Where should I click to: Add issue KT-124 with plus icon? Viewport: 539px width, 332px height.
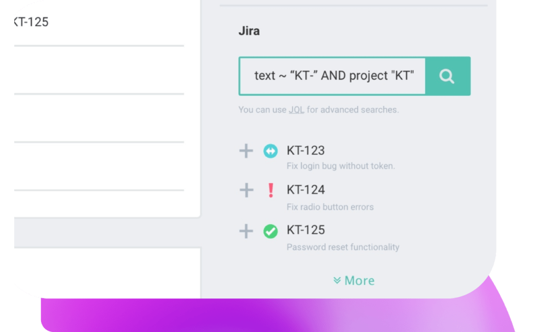point(246,190)
